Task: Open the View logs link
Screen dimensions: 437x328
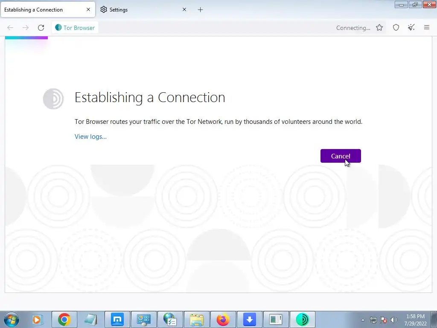Action: 90,137
